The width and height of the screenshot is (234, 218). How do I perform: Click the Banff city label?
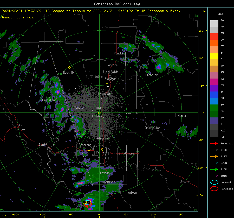[43, 144]
